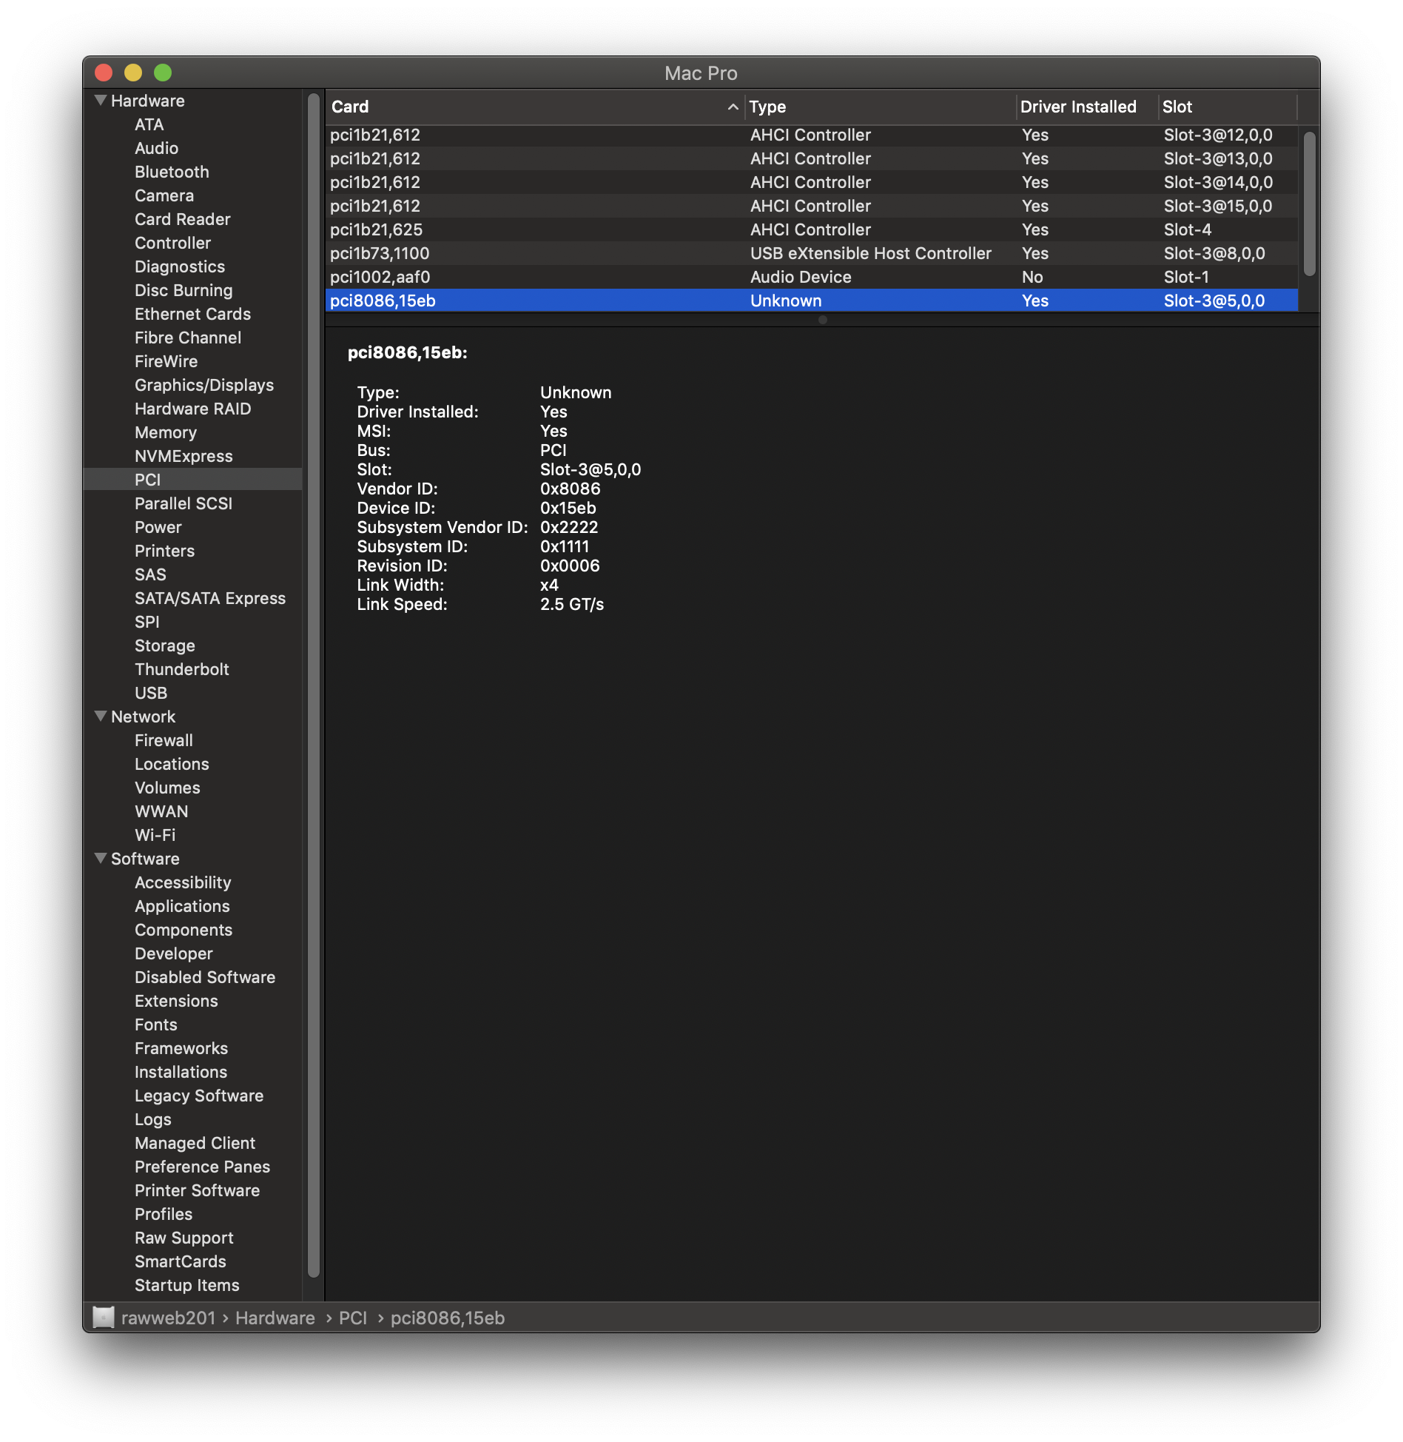
Task: Open Storage section
Action: [165, 645]
